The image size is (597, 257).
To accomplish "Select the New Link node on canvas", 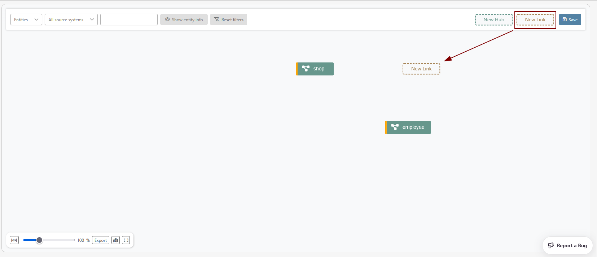I will pos(421,69).
